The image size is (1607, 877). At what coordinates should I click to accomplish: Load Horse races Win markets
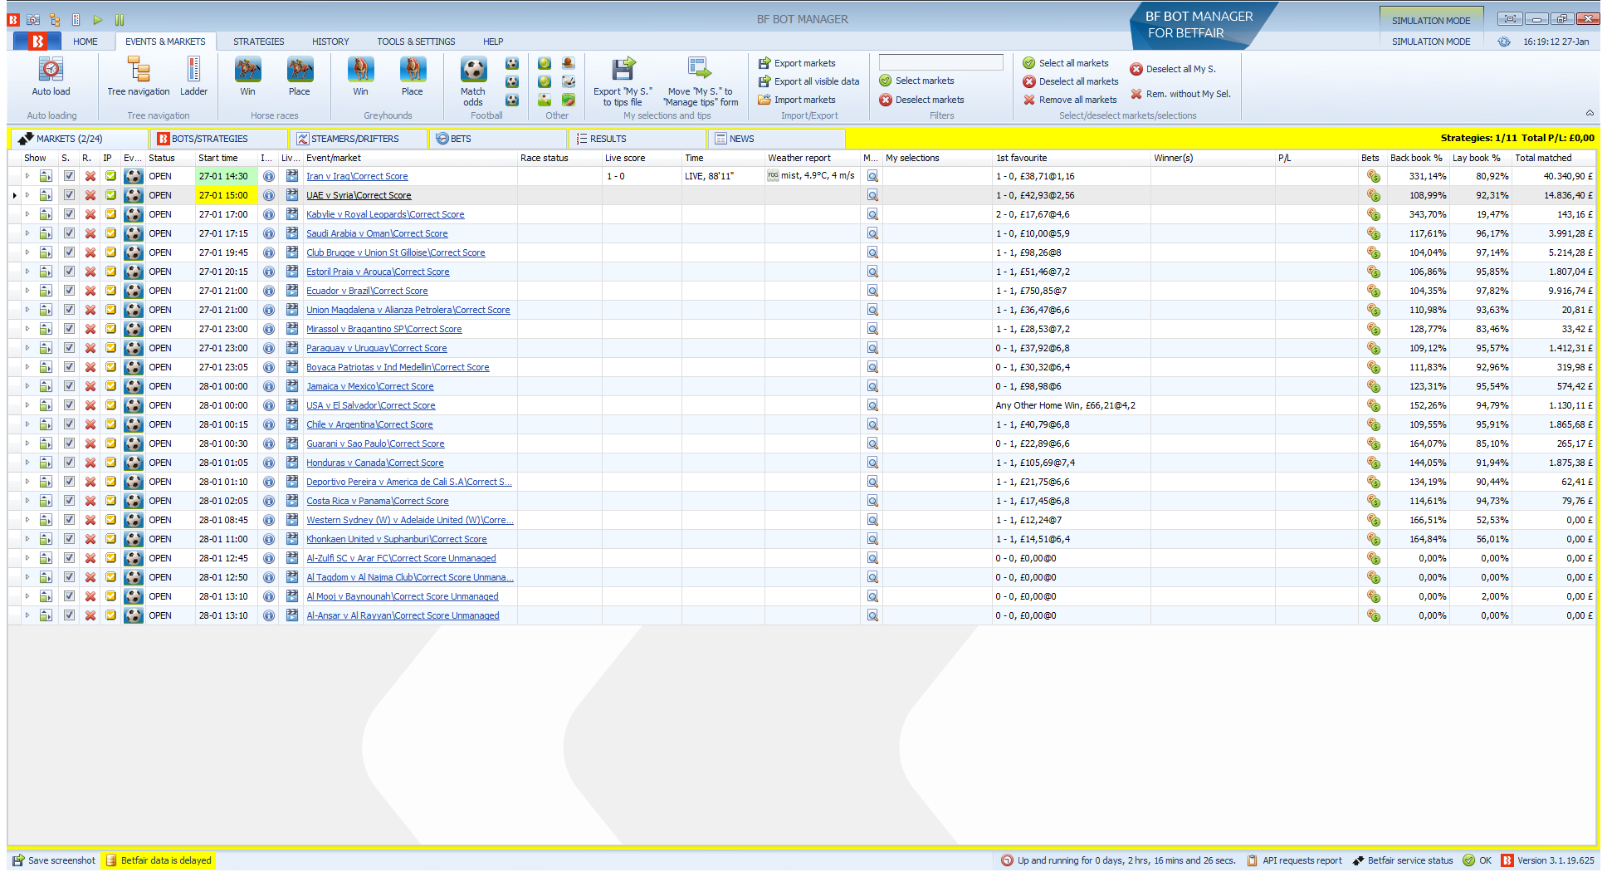[247, 77]
